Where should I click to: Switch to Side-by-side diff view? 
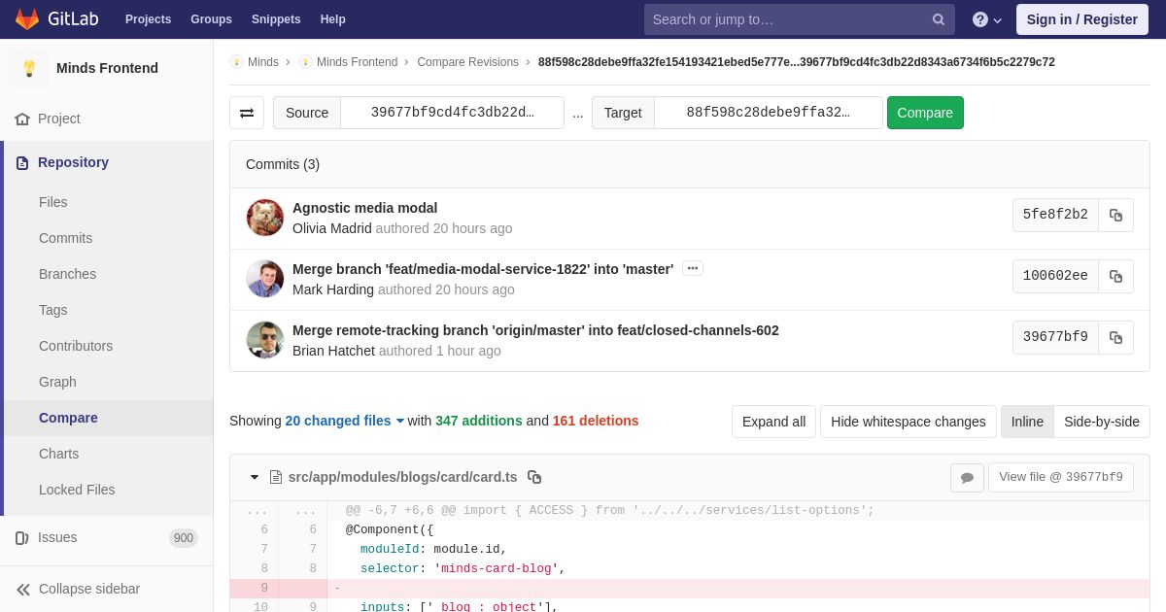pos(1102,422)
